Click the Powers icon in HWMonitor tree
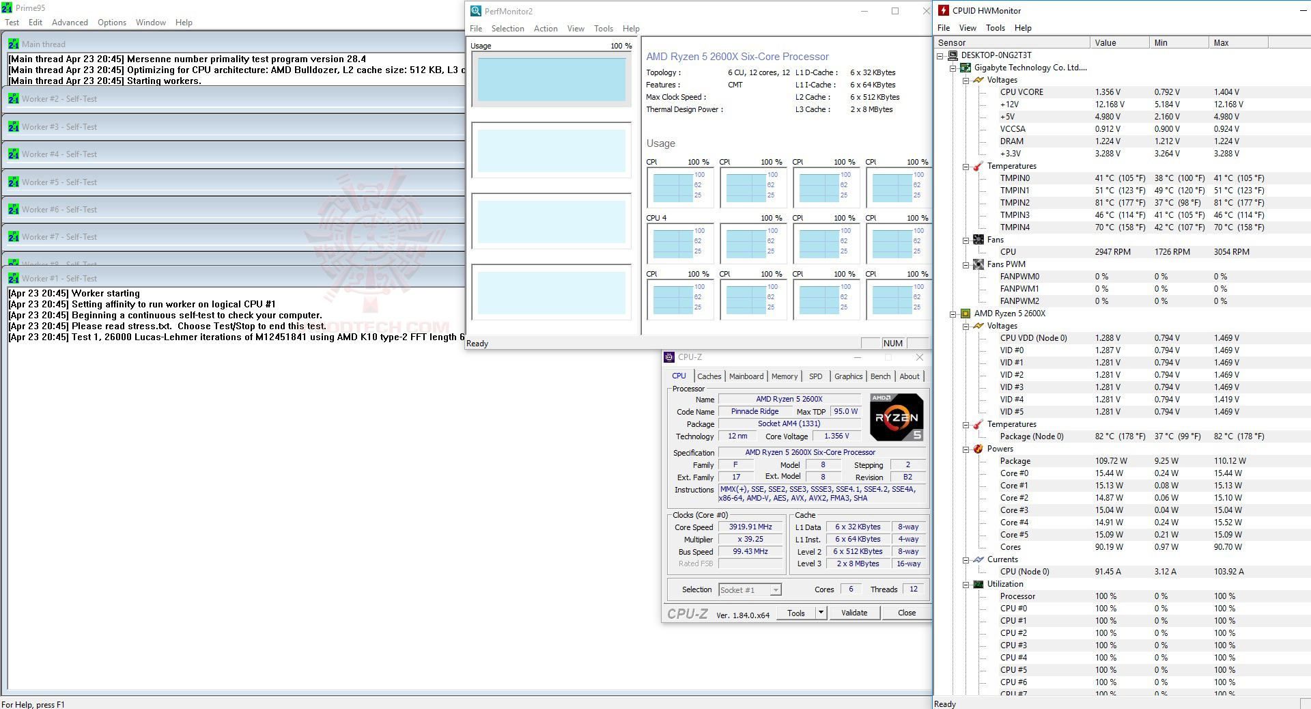 click(x=978, y=449)
